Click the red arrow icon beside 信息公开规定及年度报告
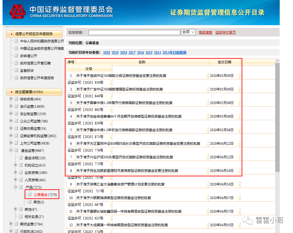Screen dimensions: 293x233 coord(12,34)
